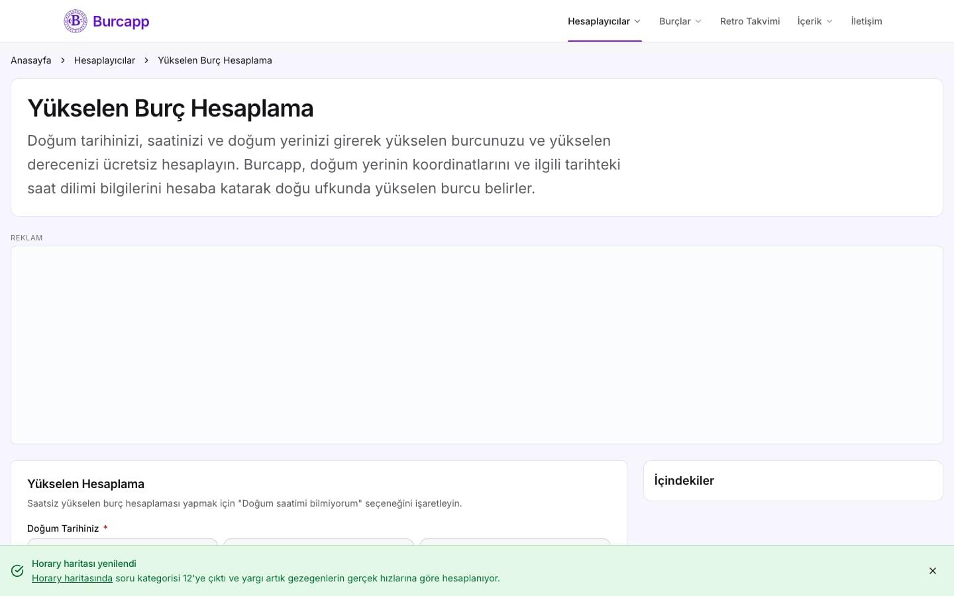Open the middle Doğum Tarihiniz field
Image resolution: width=954 pixels, height=596 pixels.
(319, 542)
